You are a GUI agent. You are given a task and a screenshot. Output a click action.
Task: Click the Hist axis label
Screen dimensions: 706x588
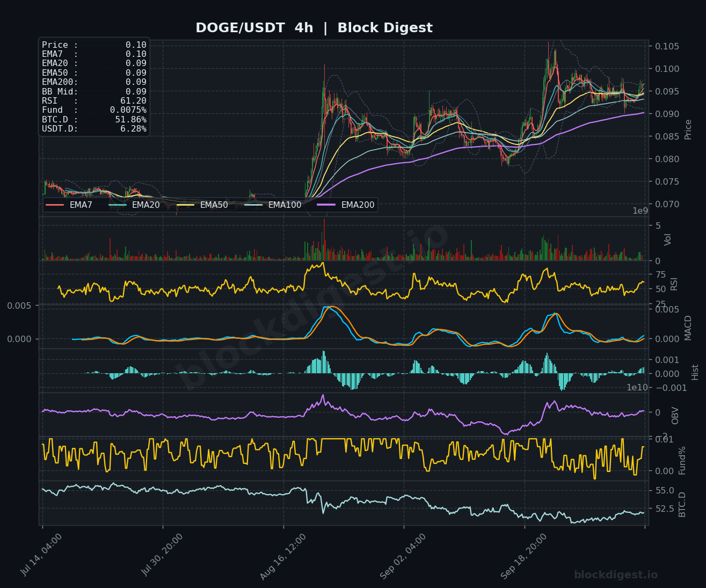click(695, 372)
